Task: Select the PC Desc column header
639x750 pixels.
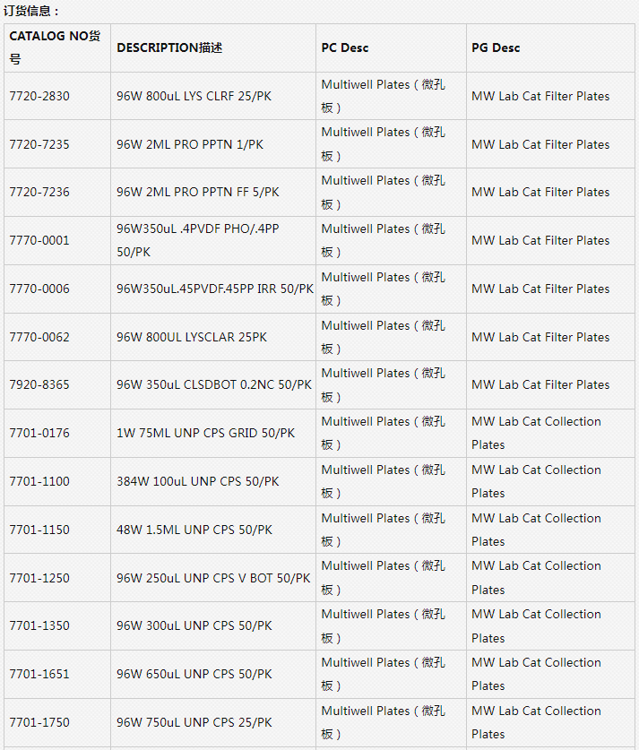Action: coord(345,47)
